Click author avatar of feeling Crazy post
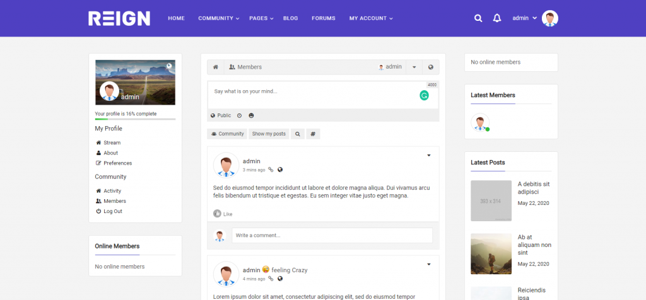 [226, 274]
